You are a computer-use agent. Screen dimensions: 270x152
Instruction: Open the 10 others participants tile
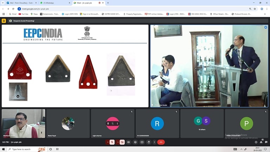[202, 123]
